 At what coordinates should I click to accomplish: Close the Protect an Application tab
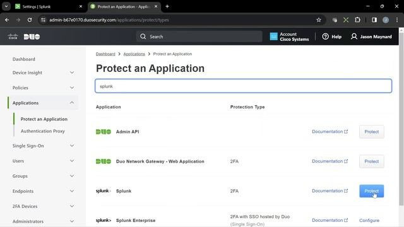click(x=156, y=6)
